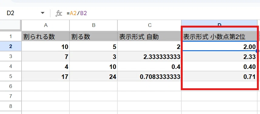This screenshot has width=260, height=114.
Task: Select row 3 header
Action: (11, 56)
